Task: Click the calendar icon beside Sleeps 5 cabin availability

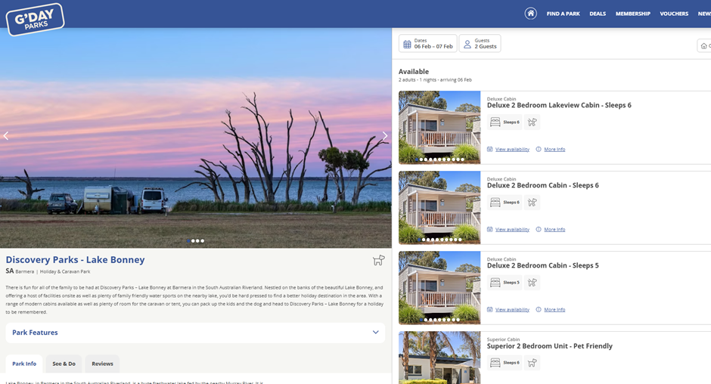Action: click(x=489, y=310)
